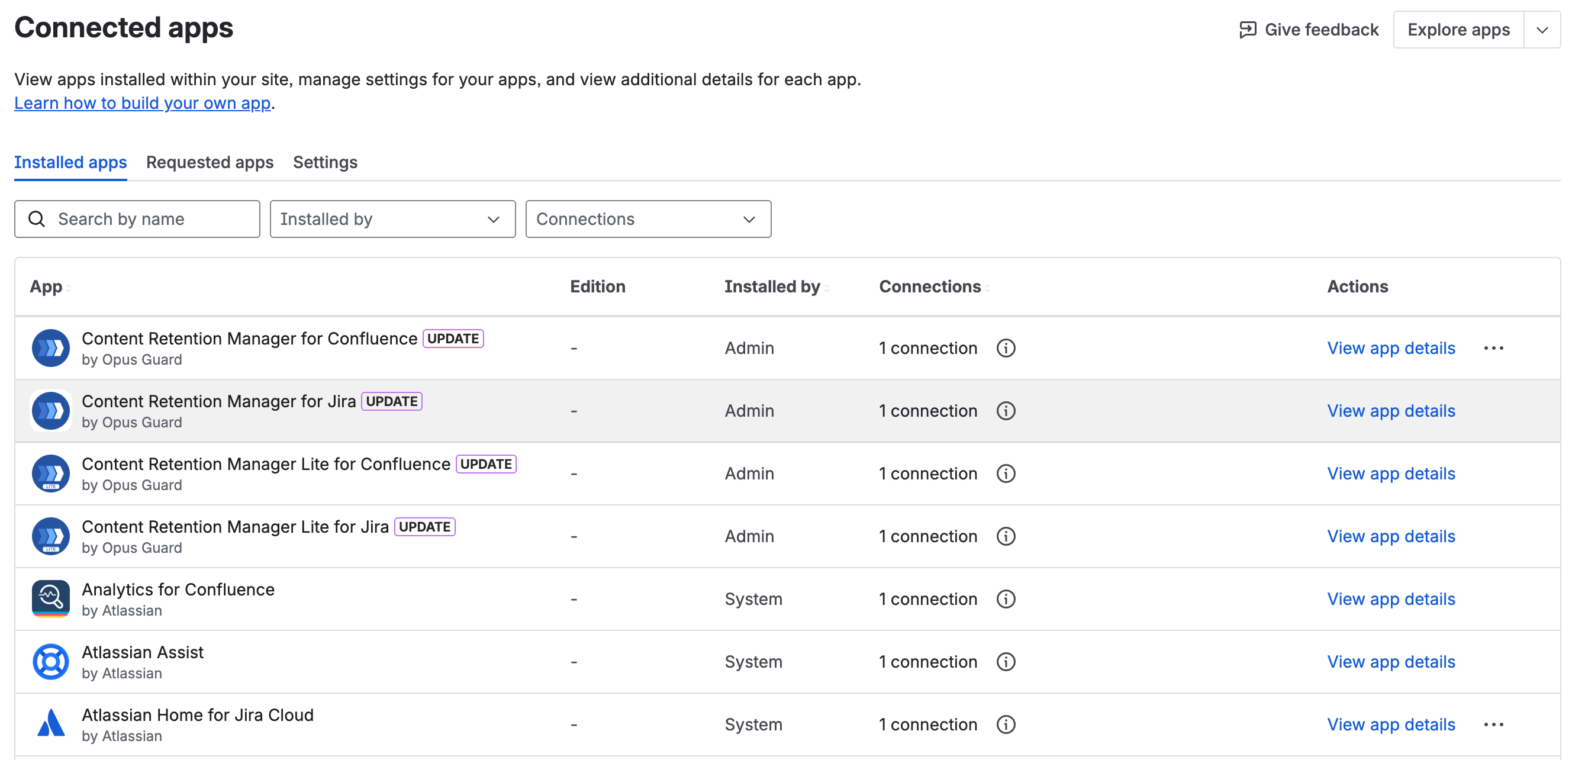Viewport: 1572px width, 760px height.
Task: Click the Atlassian Assist app icon
Action: (x=51, y=662)
